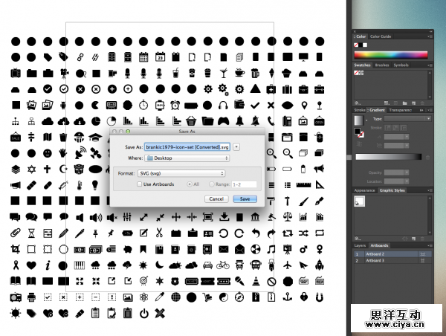
Task: Click the Save As filename field
Action: coord(187,147)
